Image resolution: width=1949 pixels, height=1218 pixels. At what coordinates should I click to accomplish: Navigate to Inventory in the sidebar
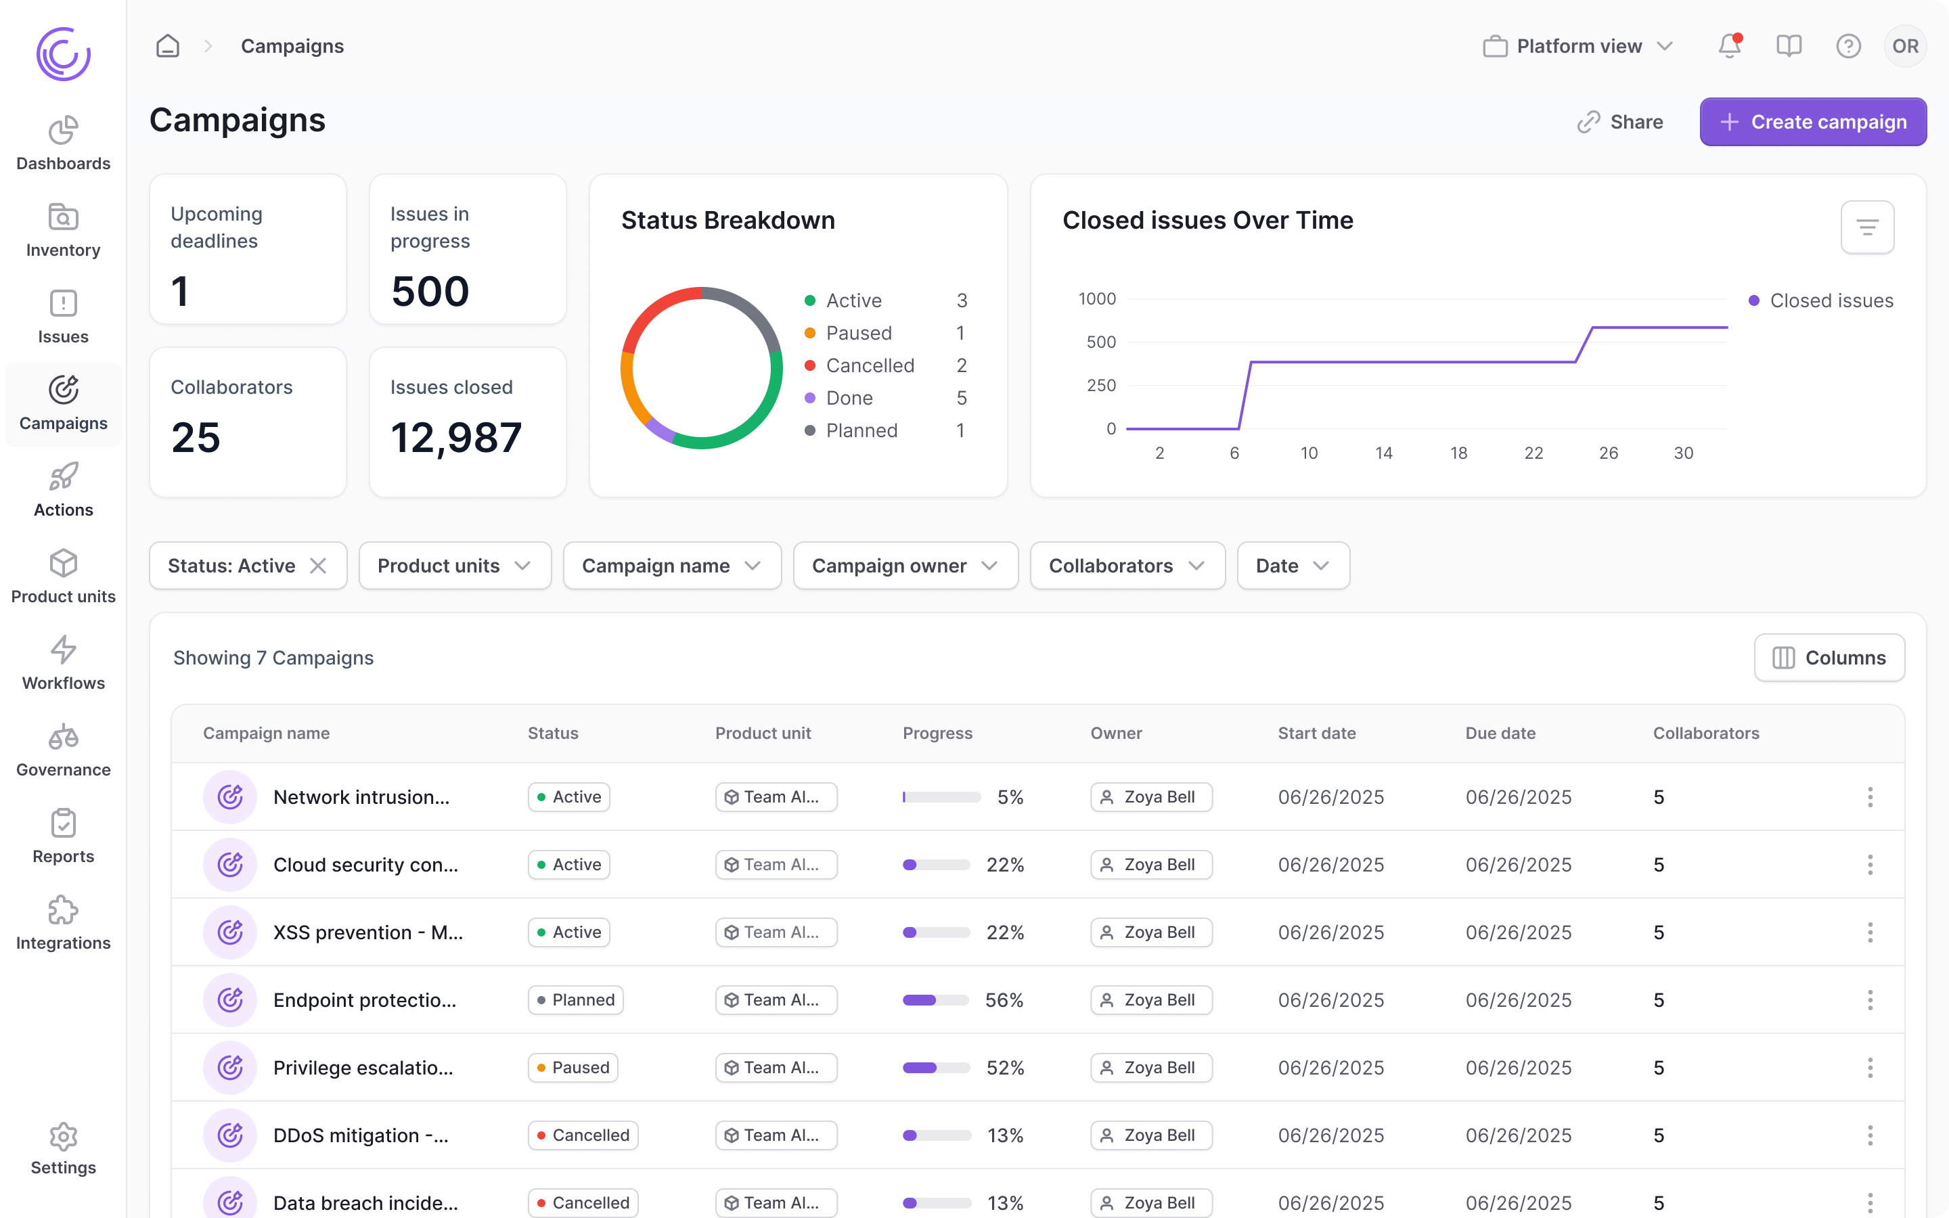[x=63, y=230]
